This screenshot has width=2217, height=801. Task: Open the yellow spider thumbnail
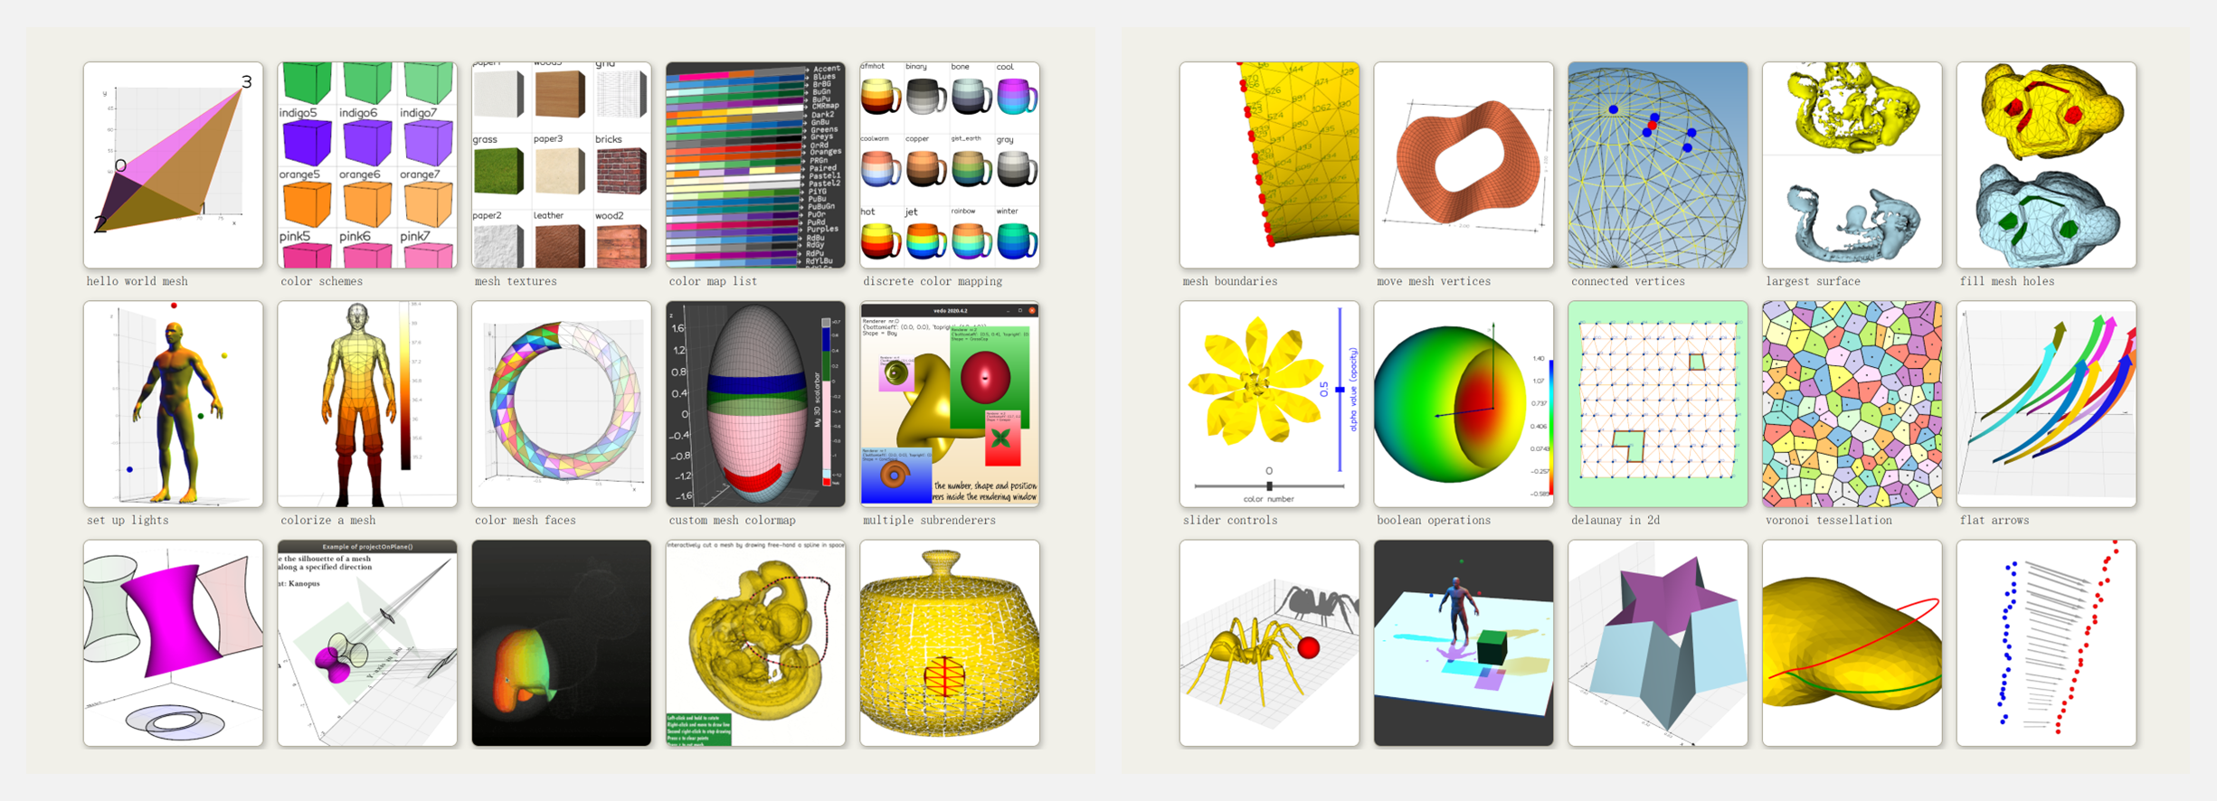point(1270,643)
